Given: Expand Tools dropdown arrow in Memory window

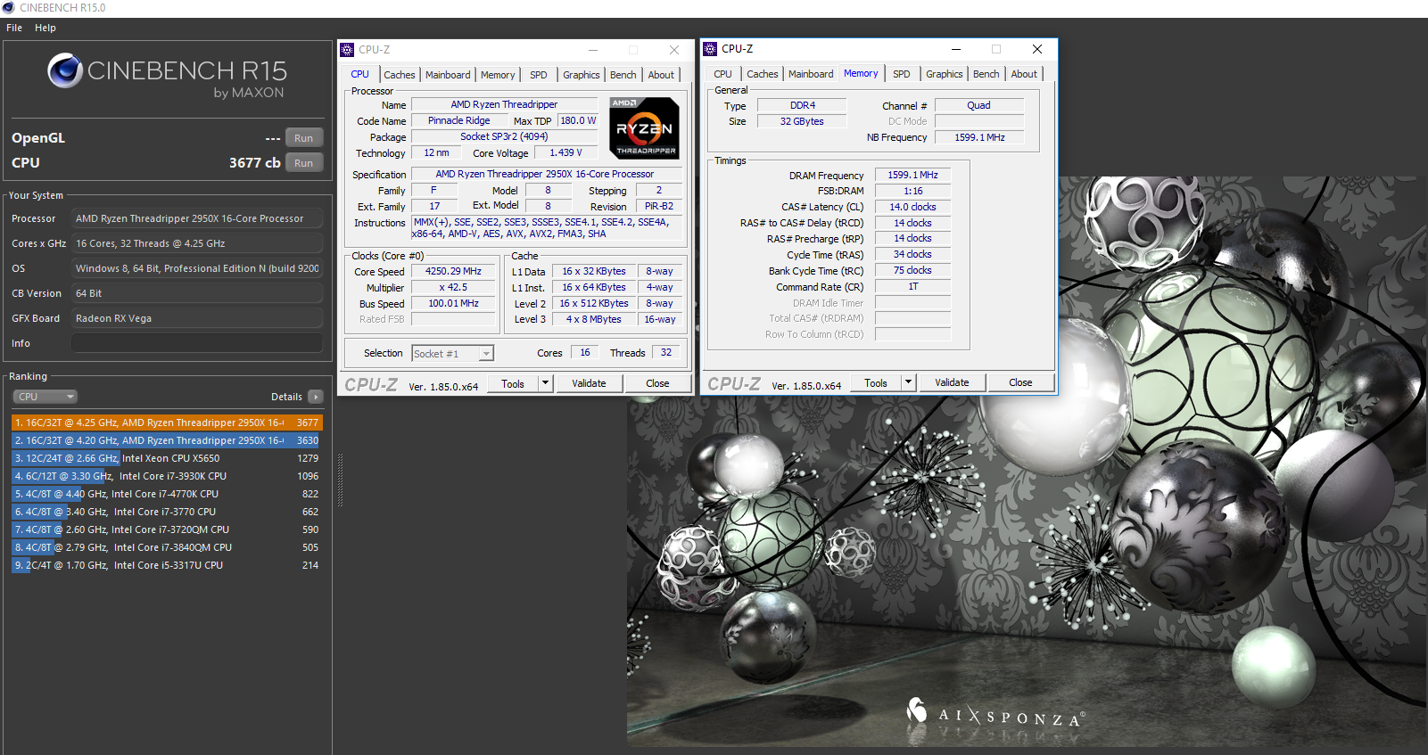Looking at the screenshot, I should tap(908, 382).
